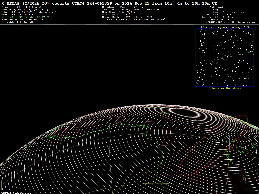Select the occultation title line at top
Viewport: 259px width, 194px height.
pos(110,3)
